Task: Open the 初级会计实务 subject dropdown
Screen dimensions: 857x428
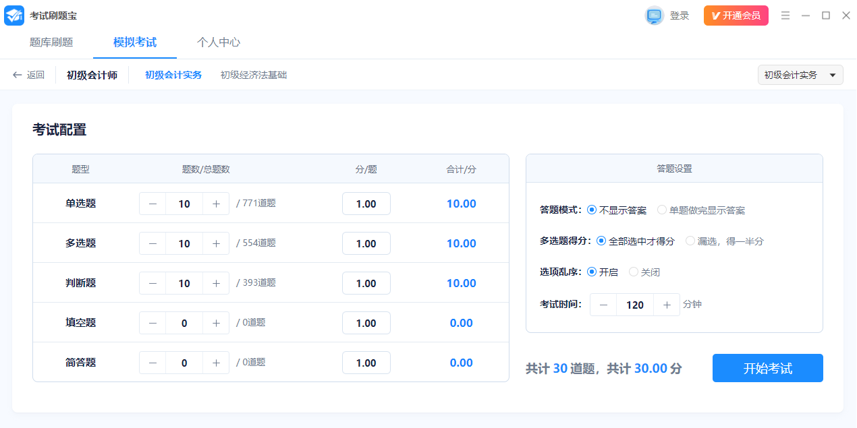Action: [x=801, y=75]
